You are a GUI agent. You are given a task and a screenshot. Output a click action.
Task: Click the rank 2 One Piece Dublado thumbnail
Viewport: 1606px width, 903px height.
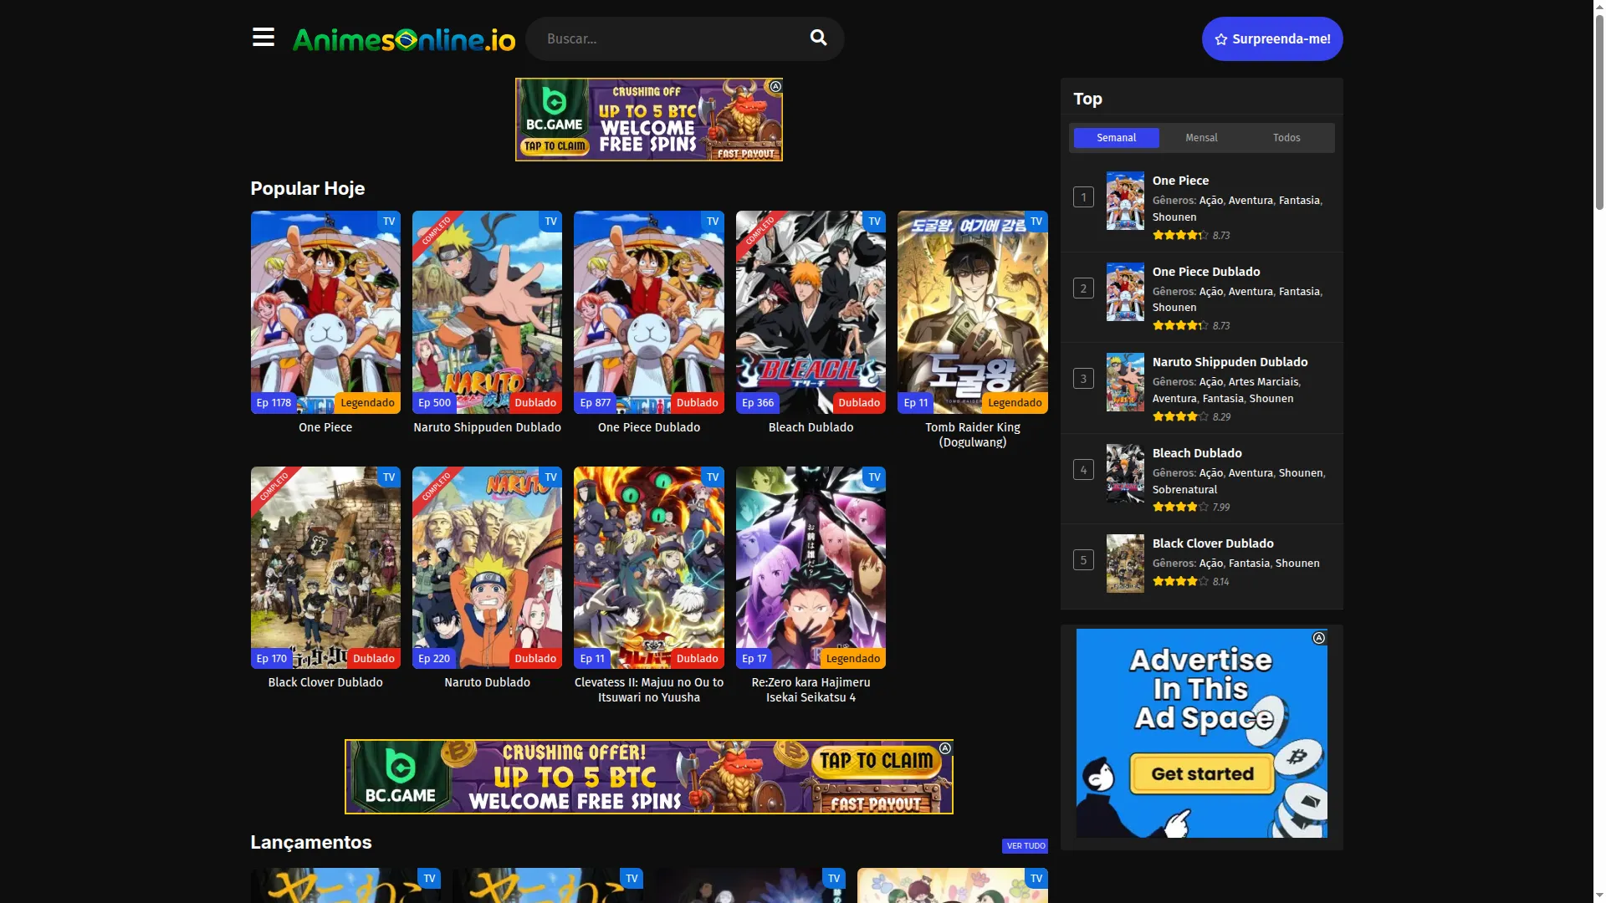coord(1125,292)
